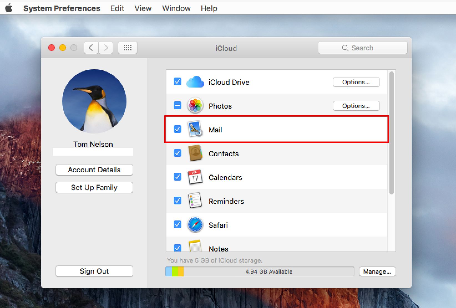456x308 pixels.
Task: Open the Window menu
Action: (176, 8)
